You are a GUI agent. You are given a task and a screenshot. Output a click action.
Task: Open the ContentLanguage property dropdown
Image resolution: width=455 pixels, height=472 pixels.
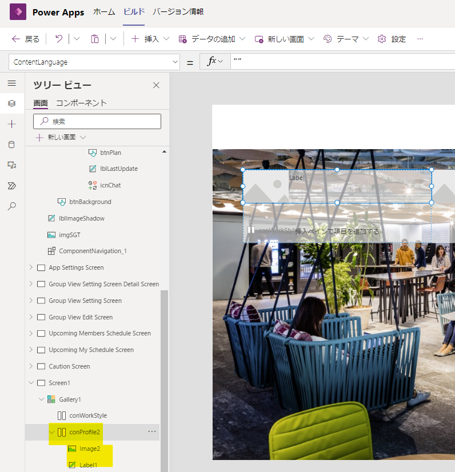(x=175, y=62)
